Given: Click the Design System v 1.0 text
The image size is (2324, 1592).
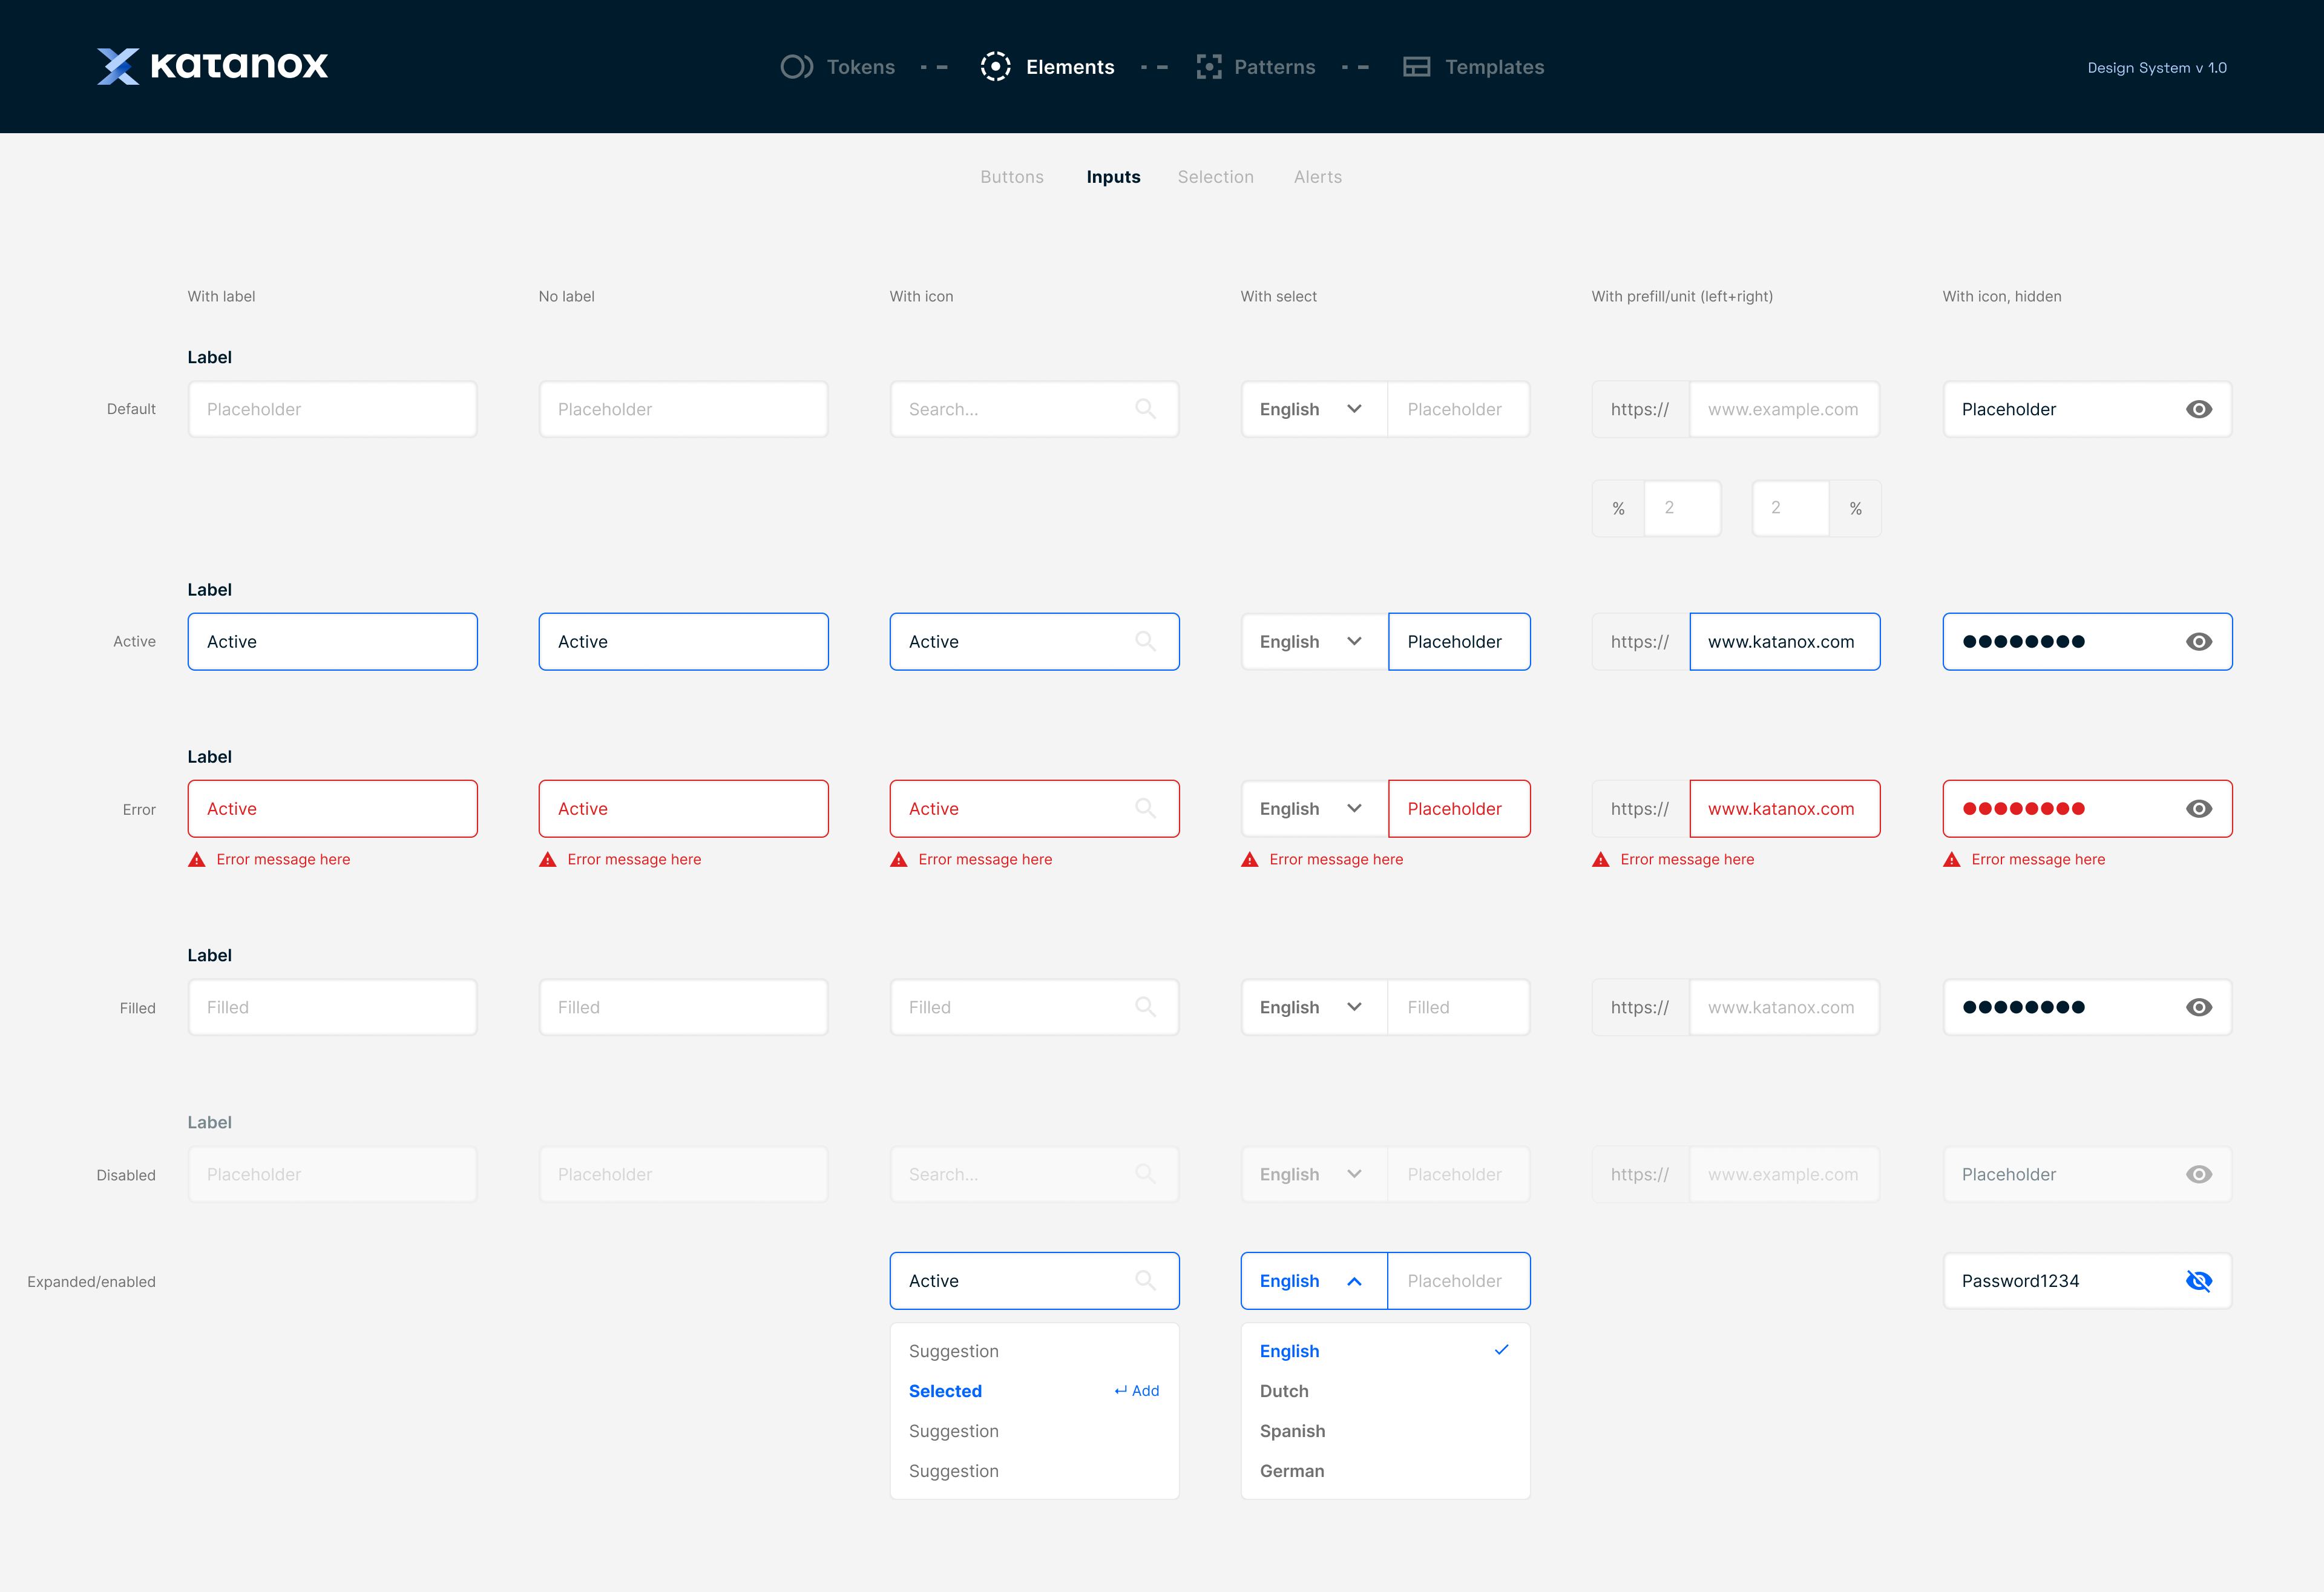Looking at the screenshot, I should 2156,68.
